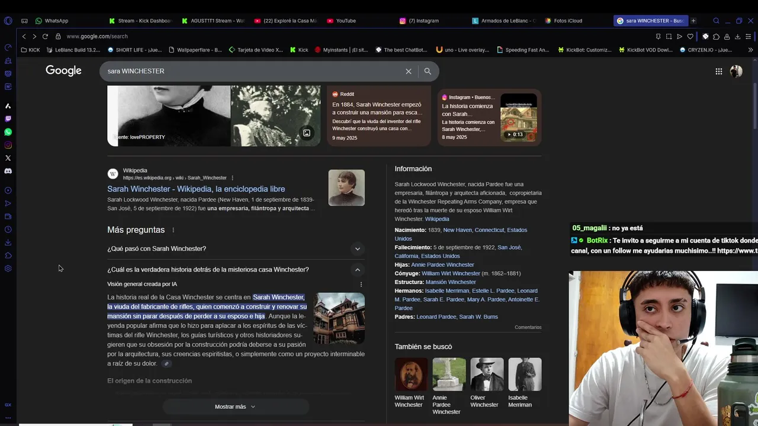Open the KICK bookmarks folder

pyautogui.click(x=30, y=50)
